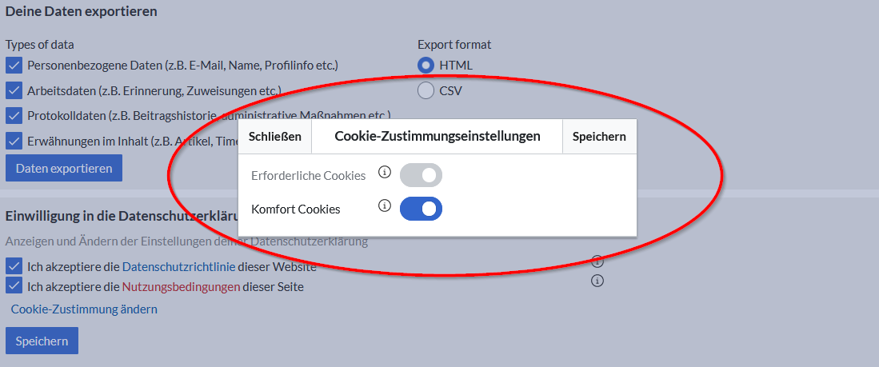Click the bottom Speichern button
The width and height of the screenshot is (879, 367).
pos(42,341)
